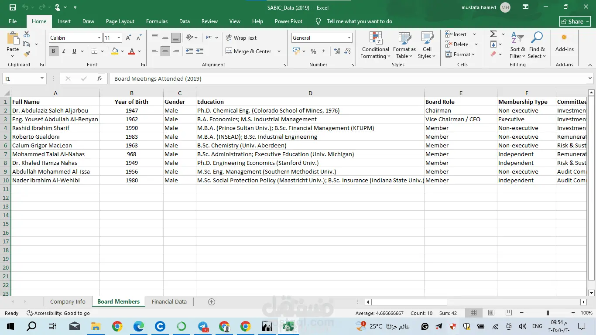Toggle Wrap Text

[241, 38]
